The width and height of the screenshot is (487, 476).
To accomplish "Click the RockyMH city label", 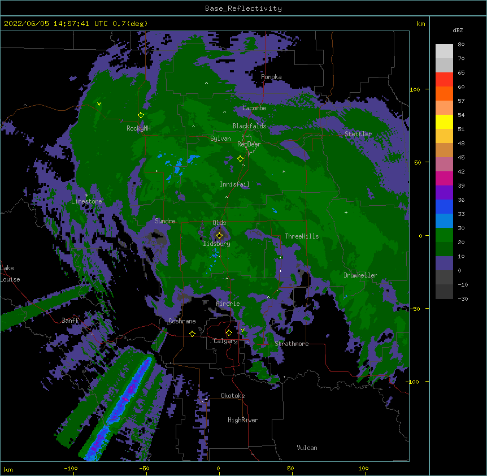I will tap(138, 128).
